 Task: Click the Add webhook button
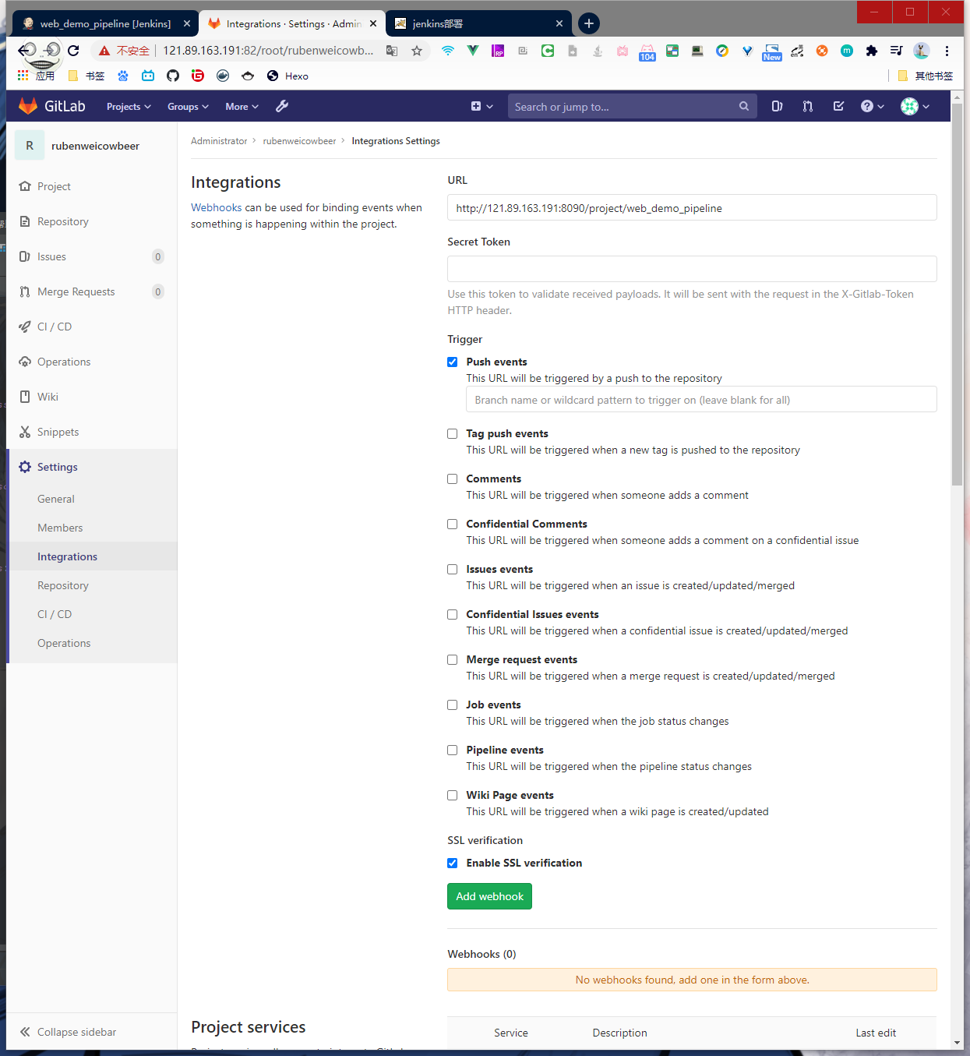[x=489, y=896]
